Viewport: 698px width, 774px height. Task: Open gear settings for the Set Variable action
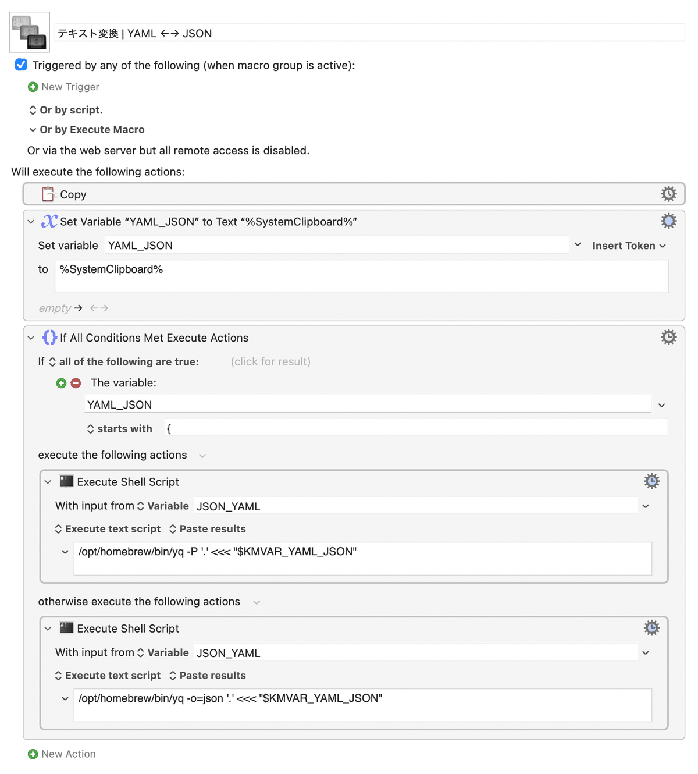coord(668,221)
